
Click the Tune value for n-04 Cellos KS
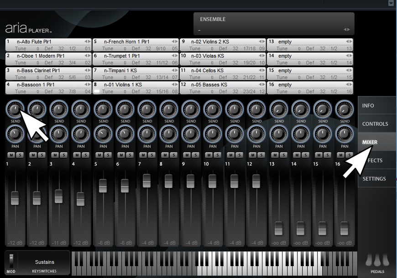pyautogui.click(x=212, y=77)
